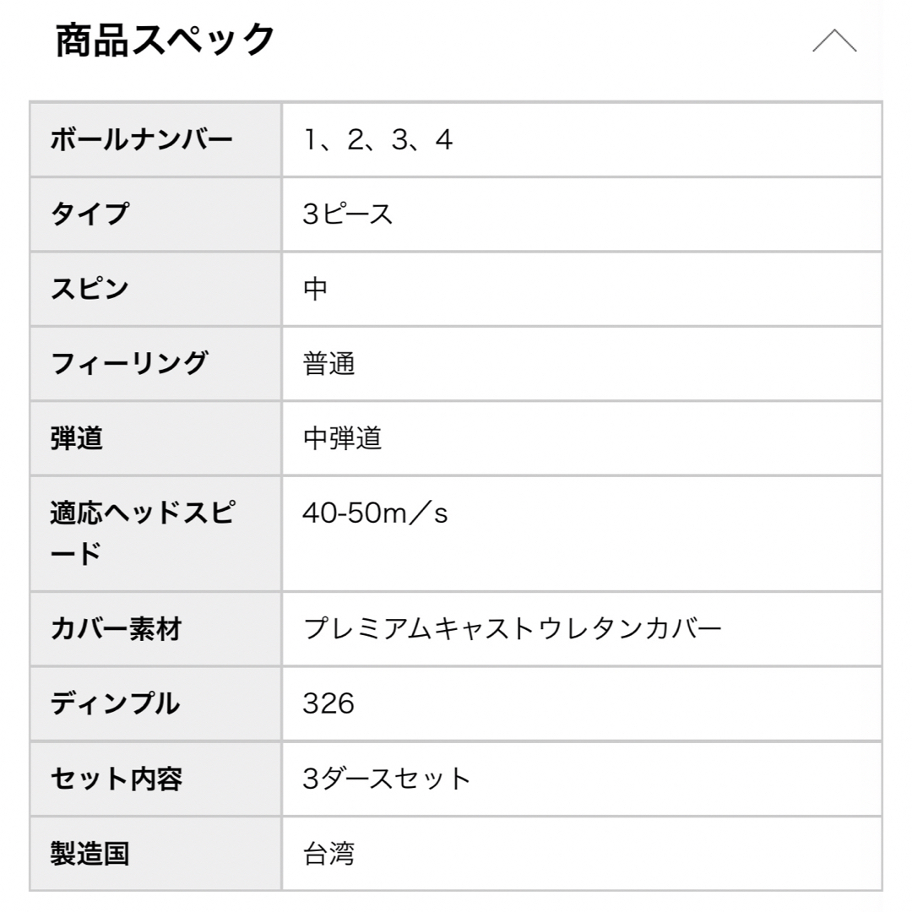Collapse the 商品スペック section chevron
The image size is (912, 912).
pyautogui.click(x=834, y=41)
